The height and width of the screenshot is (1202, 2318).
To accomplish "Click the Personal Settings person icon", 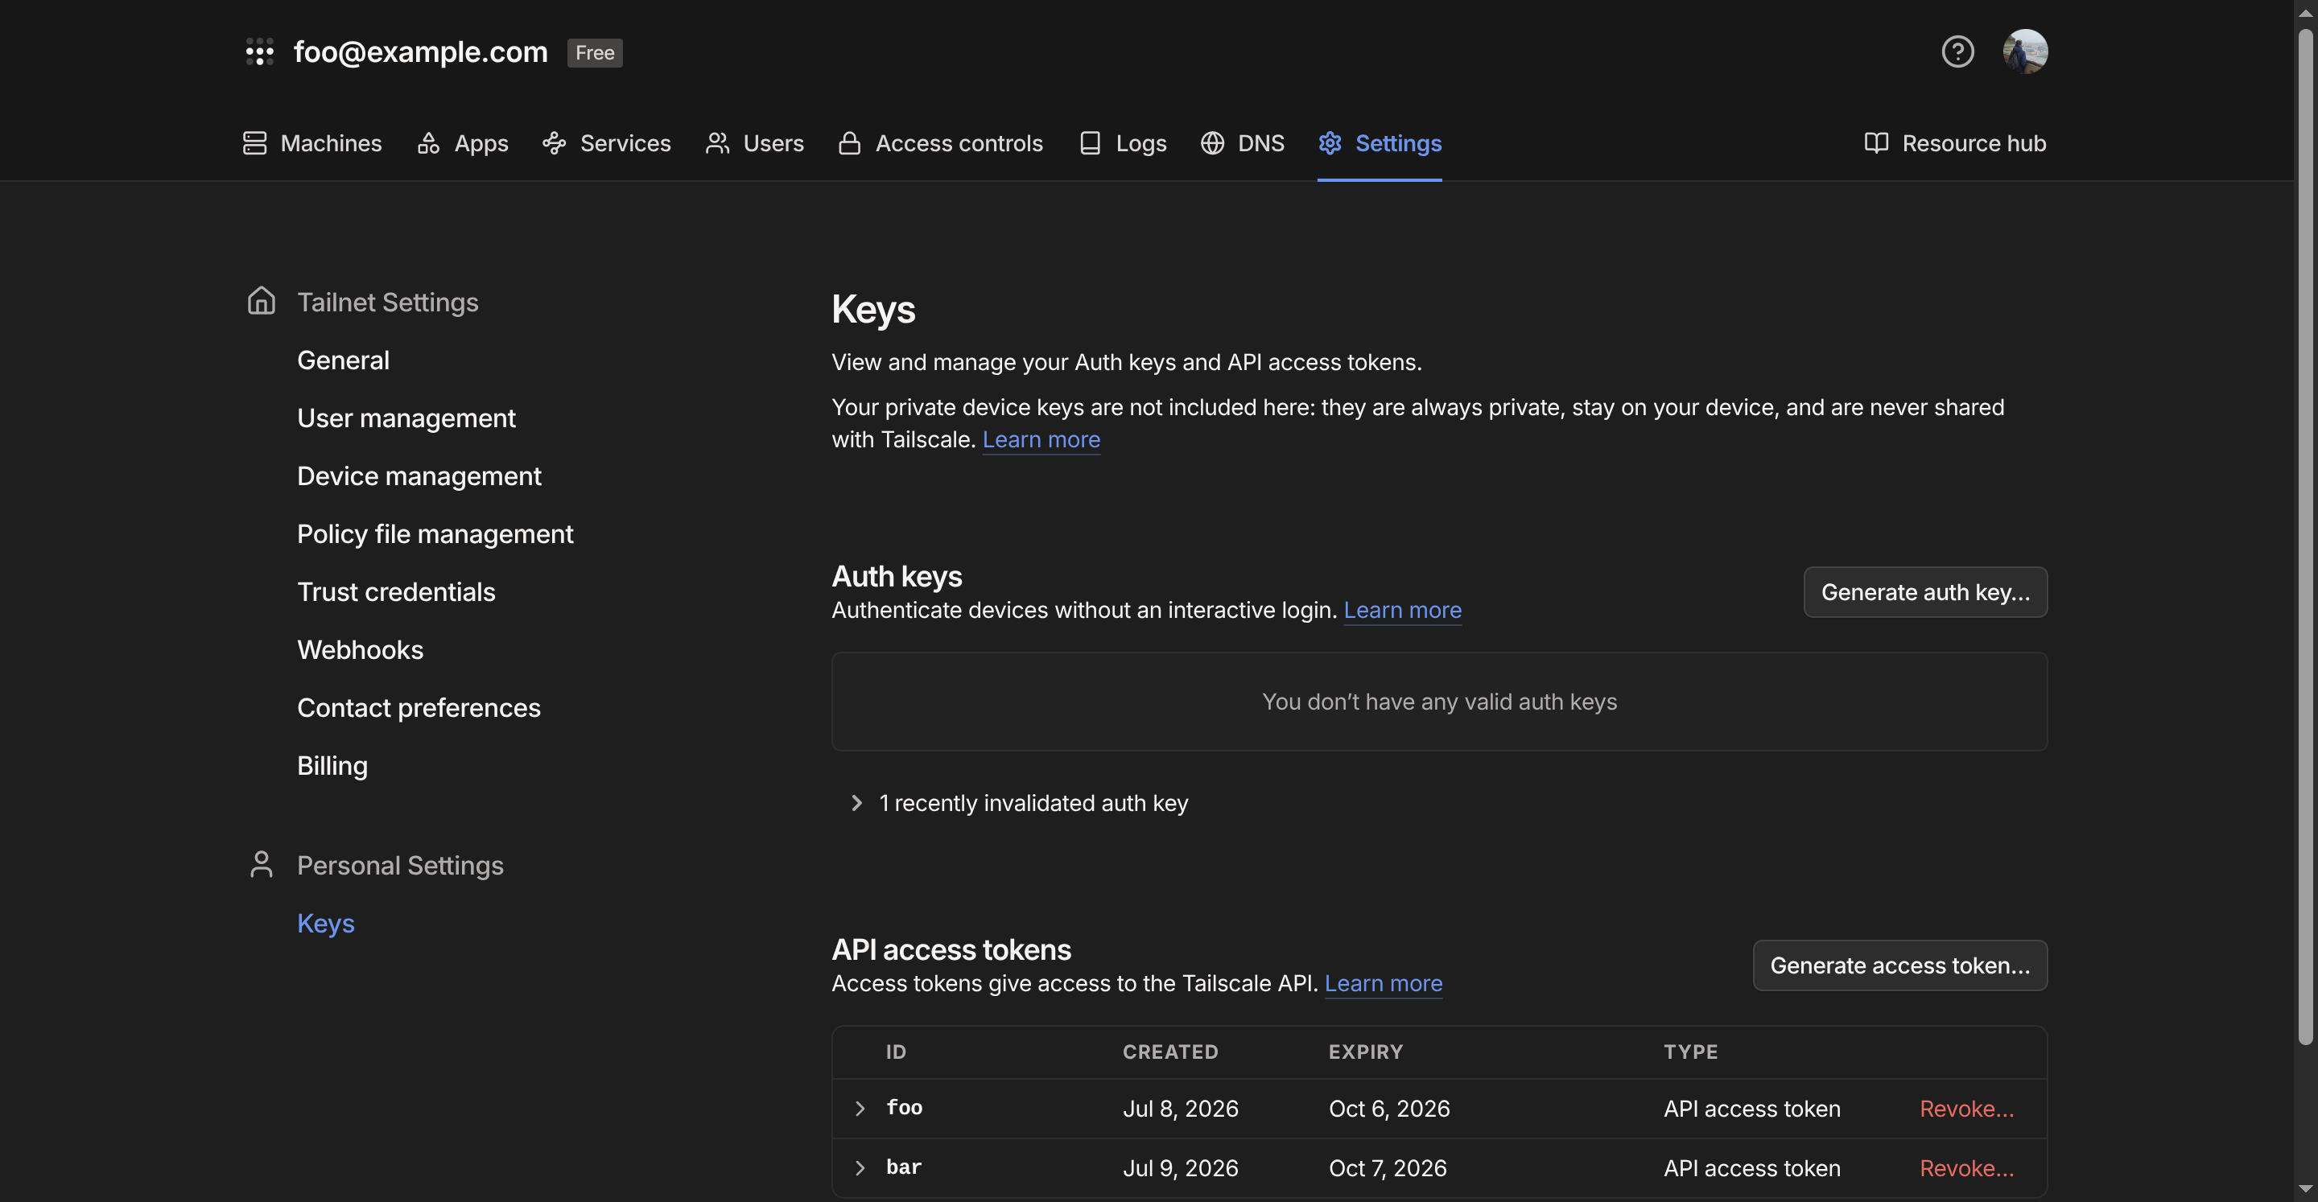I will click(x=261, y=864).
